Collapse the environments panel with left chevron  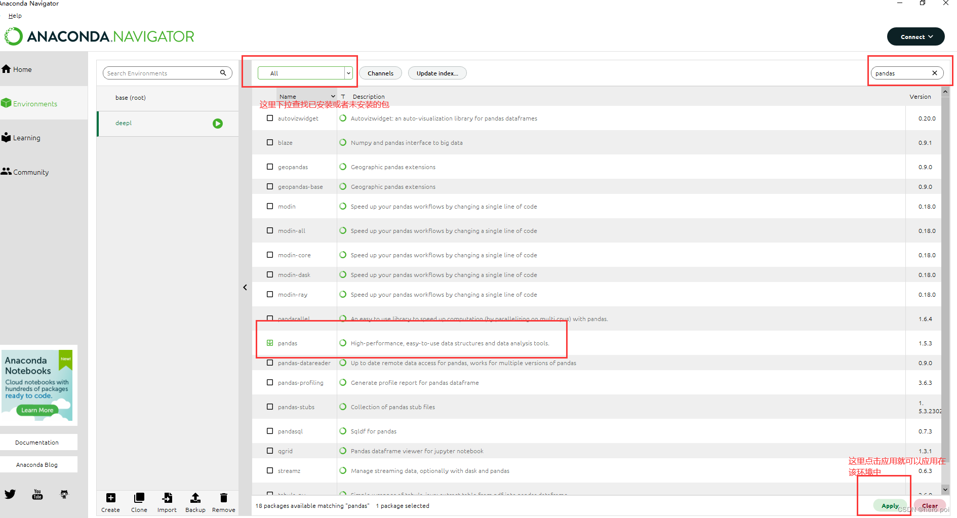pyautogui.click(x=245, y=288)
